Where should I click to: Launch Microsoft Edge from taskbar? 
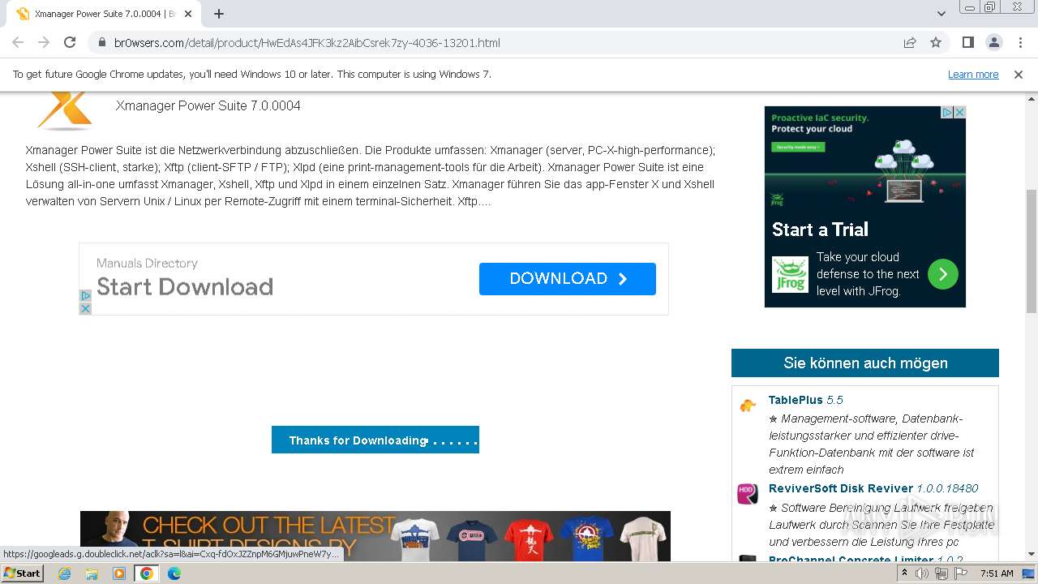pos(174,573)
